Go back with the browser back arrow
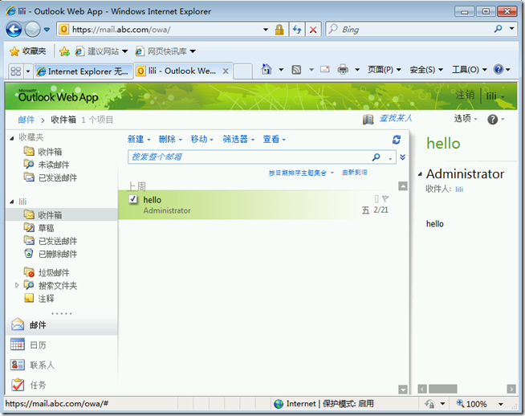The width and height of the screenshot is (525, 416). coord(14,30)
